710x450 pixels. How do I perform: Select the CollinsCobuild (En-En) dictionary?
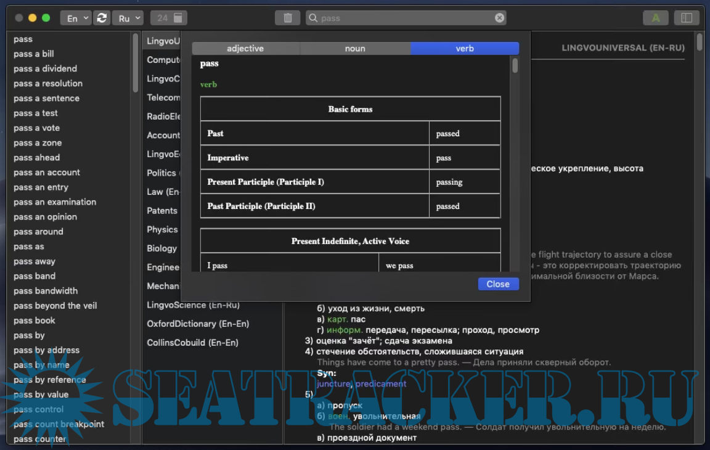[192, 342]
